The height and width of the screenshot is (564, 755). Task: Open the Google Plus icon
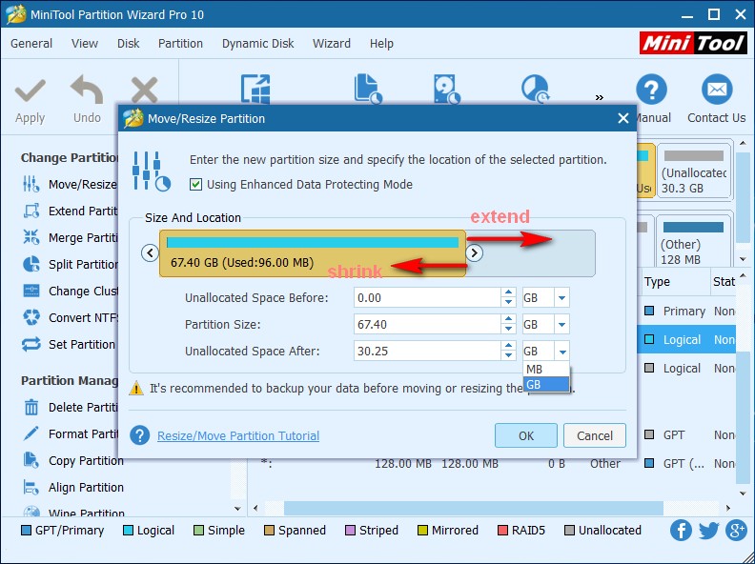pos(736,531)
